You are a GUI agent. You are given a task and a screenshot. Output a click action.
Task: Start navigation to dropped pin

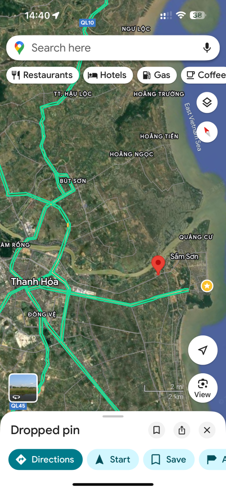(113, 459)
